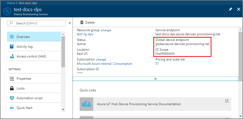
Task: Click the Quick Start cloud icon
Action: [12, 108]
